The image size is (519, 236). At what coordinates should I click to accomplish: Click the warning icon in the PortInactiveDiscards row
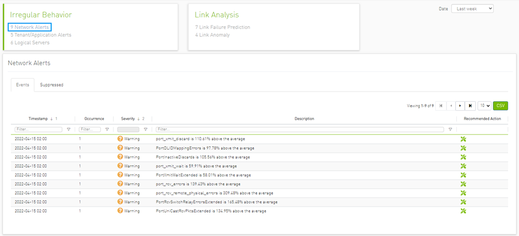click(x=120, y=157)
